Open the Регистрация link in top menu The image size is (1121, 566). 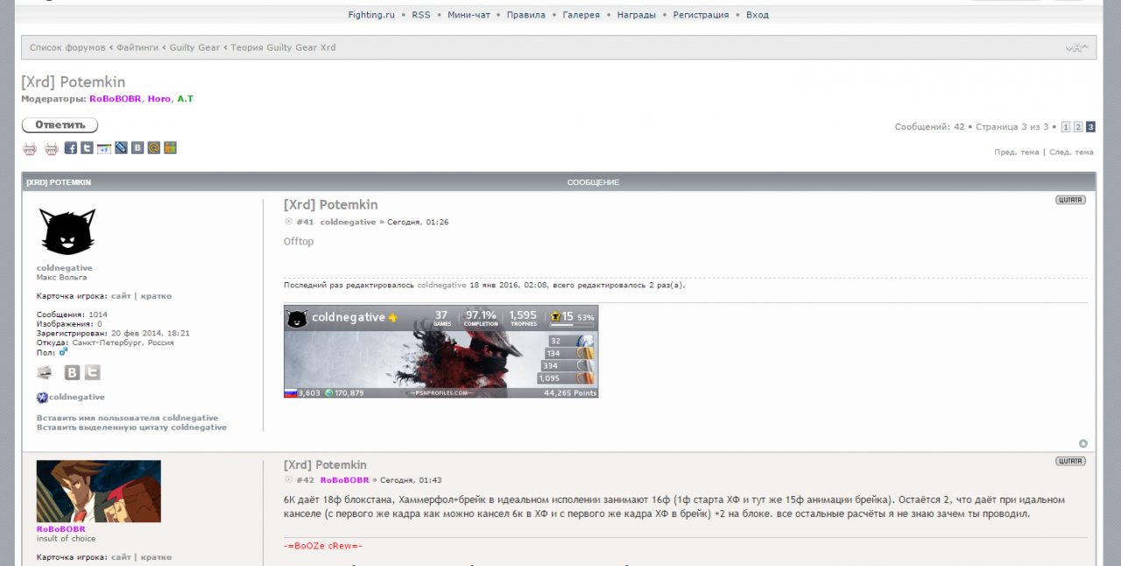click(x=701, y=15)
